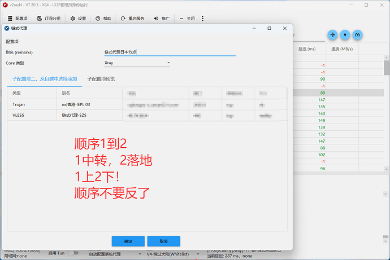The height and width of the screenshot is (260, 390).
Task: Cancel with the 取消 button
Action: [164, 241]
